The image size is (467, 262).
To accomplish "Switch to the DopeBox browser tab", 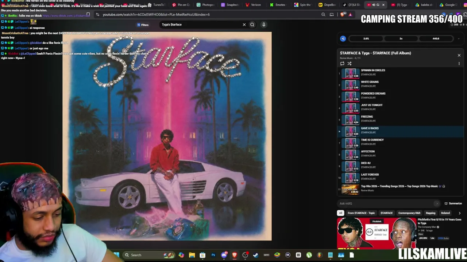I will (x=327, y=5).
